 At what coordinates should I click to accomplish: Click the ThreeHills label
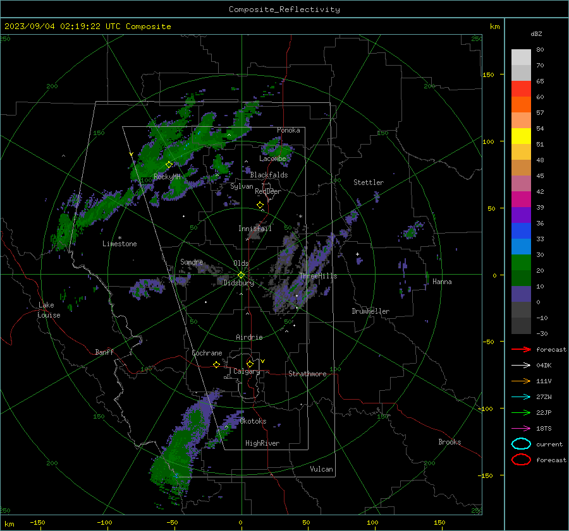[x=318, y=276]
